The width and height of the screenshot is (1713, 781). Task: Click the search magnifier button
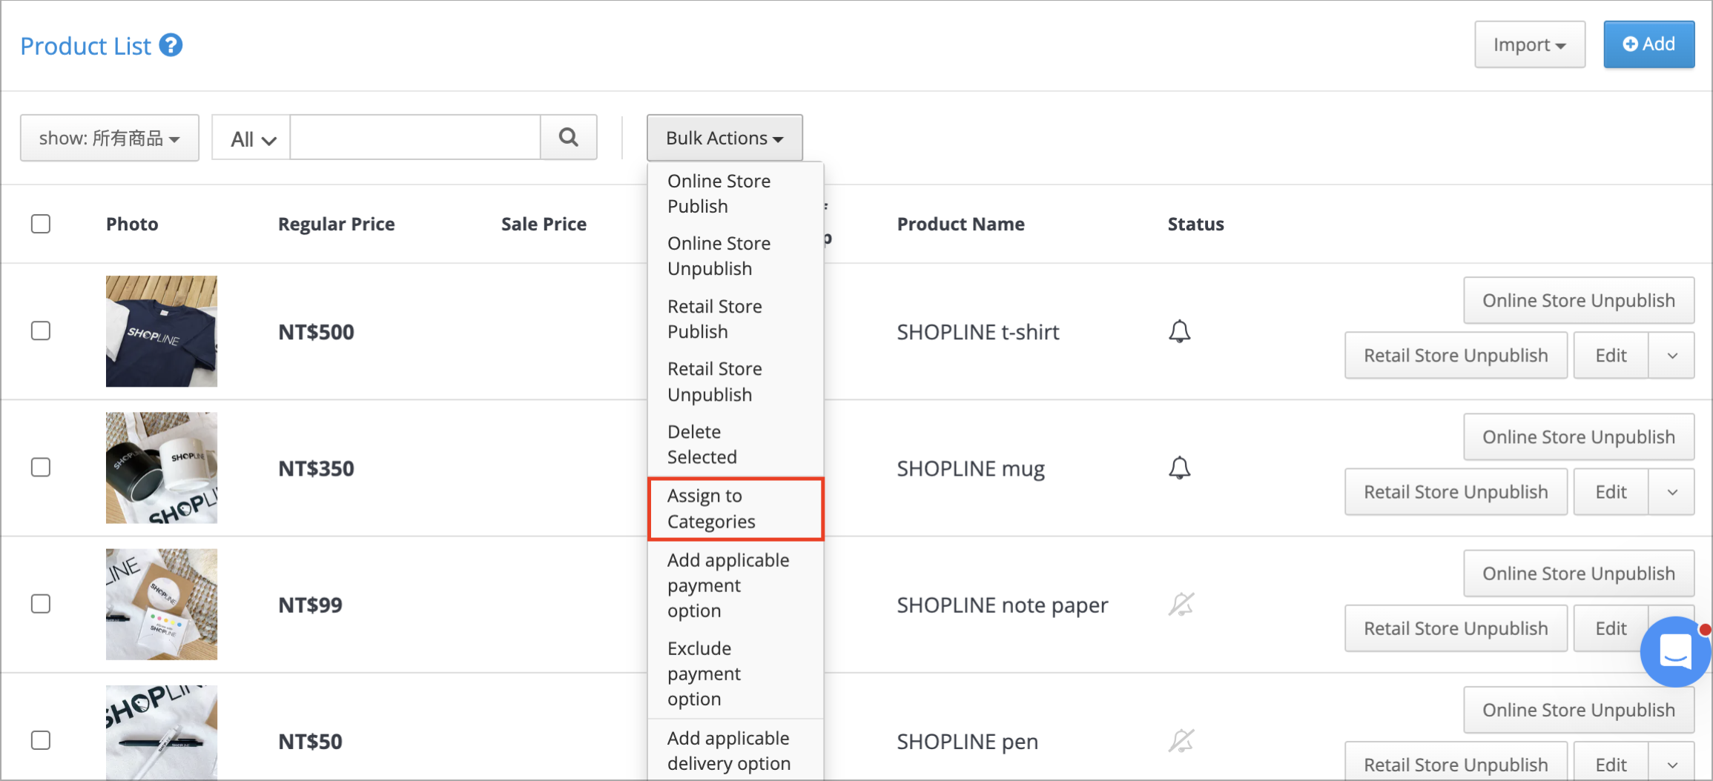click(569, 137)
